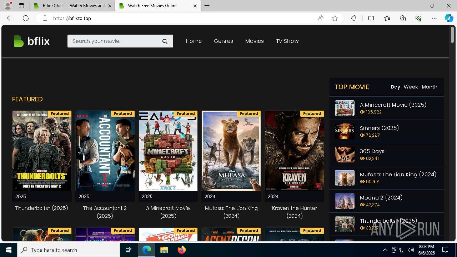This screenshot has height=257, width=457.
Task: Open Microsoft Edge from taskbar
Action: [147, 250]
